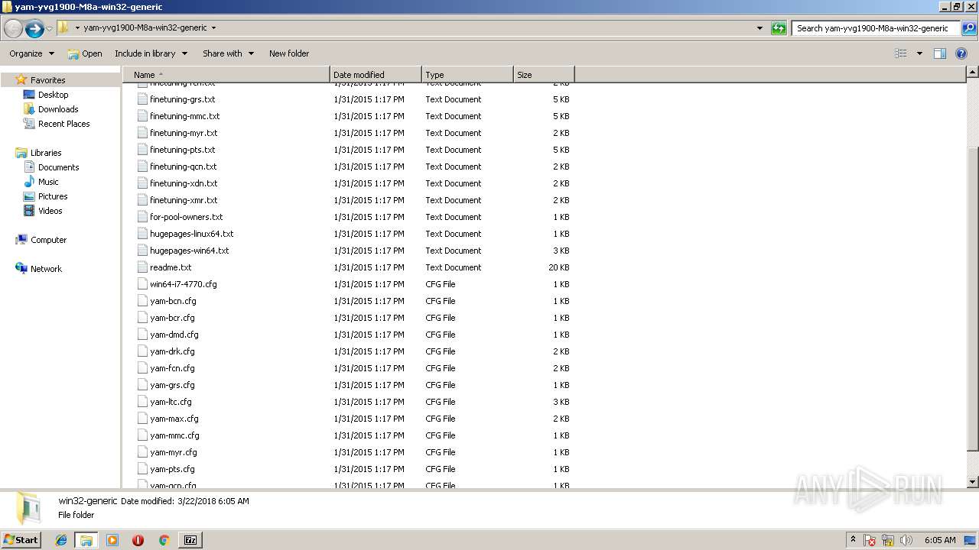Select the finetuning-xmr.txt file icon

(x=142, y=200)
